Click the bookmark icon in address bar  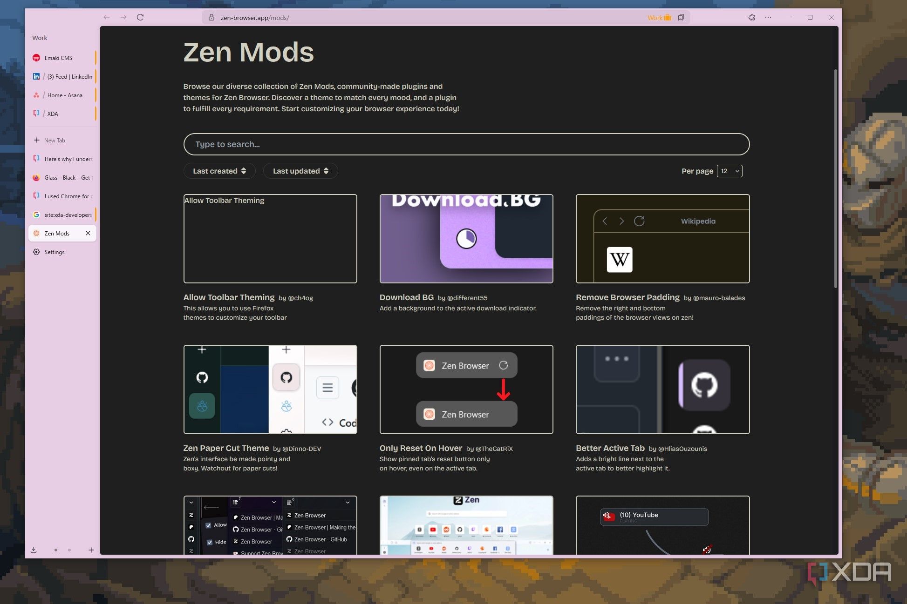click(x=681, y=18)
